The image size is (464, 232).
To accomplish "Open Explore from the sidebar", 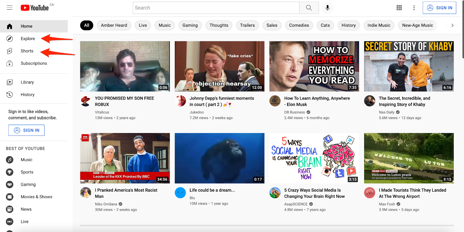I will [x=28, y=39].
